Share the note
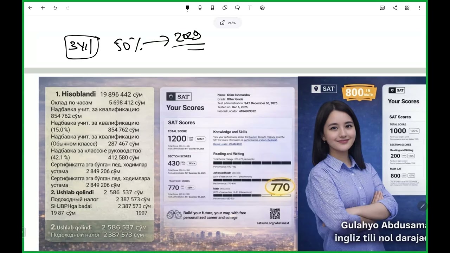450x253 pixels. click(x=394, y=8)
